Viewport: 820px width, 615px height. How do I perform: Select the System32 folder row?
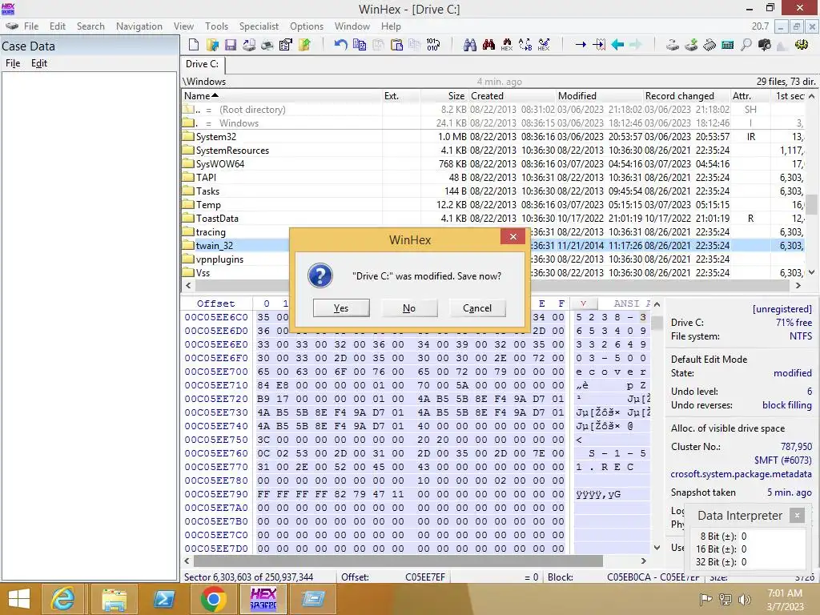[493, 136]
